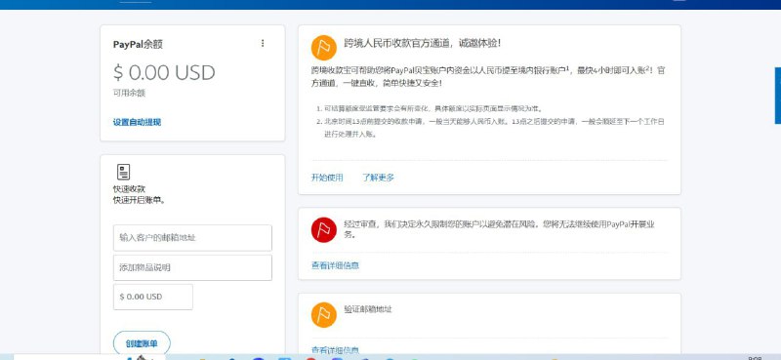781x360 pixels.
Task: Open 查看详细信息 under the account restriction notice
Action: tap(335, 265)
